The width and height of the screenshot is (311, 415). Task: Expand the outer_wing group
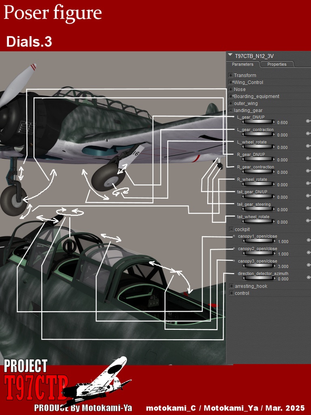point(230,103)
